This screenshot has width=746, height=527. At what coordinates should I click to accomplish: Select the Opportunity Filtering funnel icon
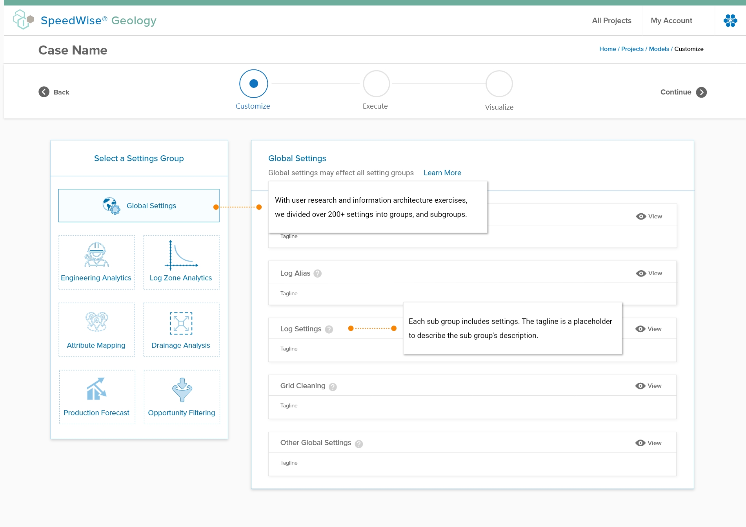pos(182,390)
